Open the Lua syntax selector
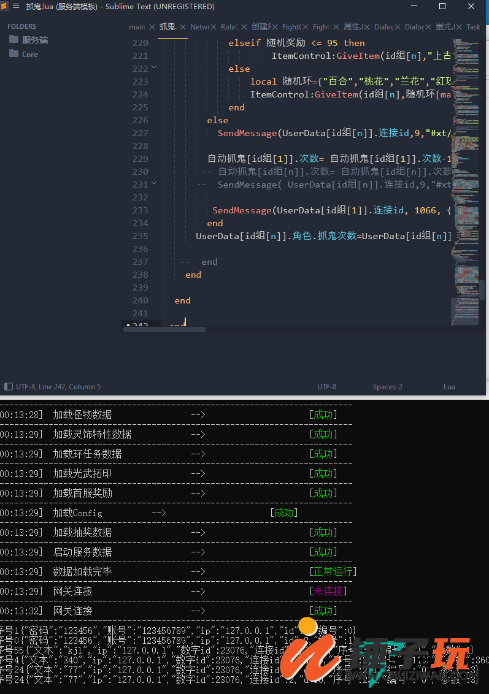Screen dimensions: 489x694 tap(449, 386)
